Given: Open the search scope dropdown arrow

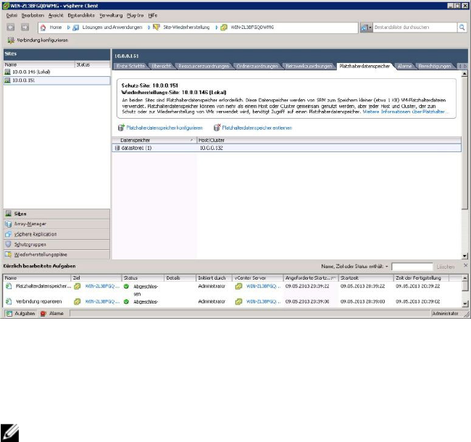Looking at the screenshot, I should (x=370, y=28).
